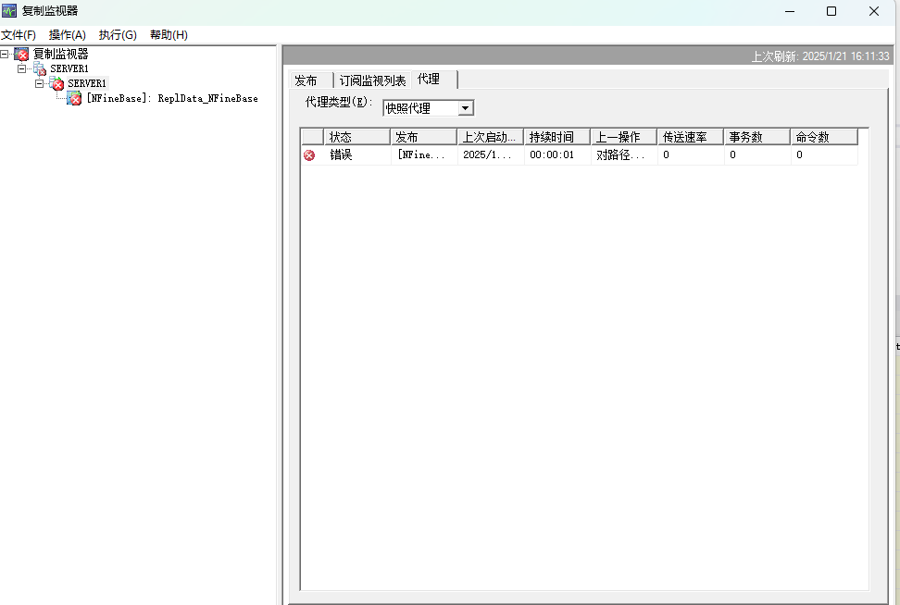This screenshot has width=900, height=605.
Task: Sort by the 命令数 column header
Action: tap(824, 137)
